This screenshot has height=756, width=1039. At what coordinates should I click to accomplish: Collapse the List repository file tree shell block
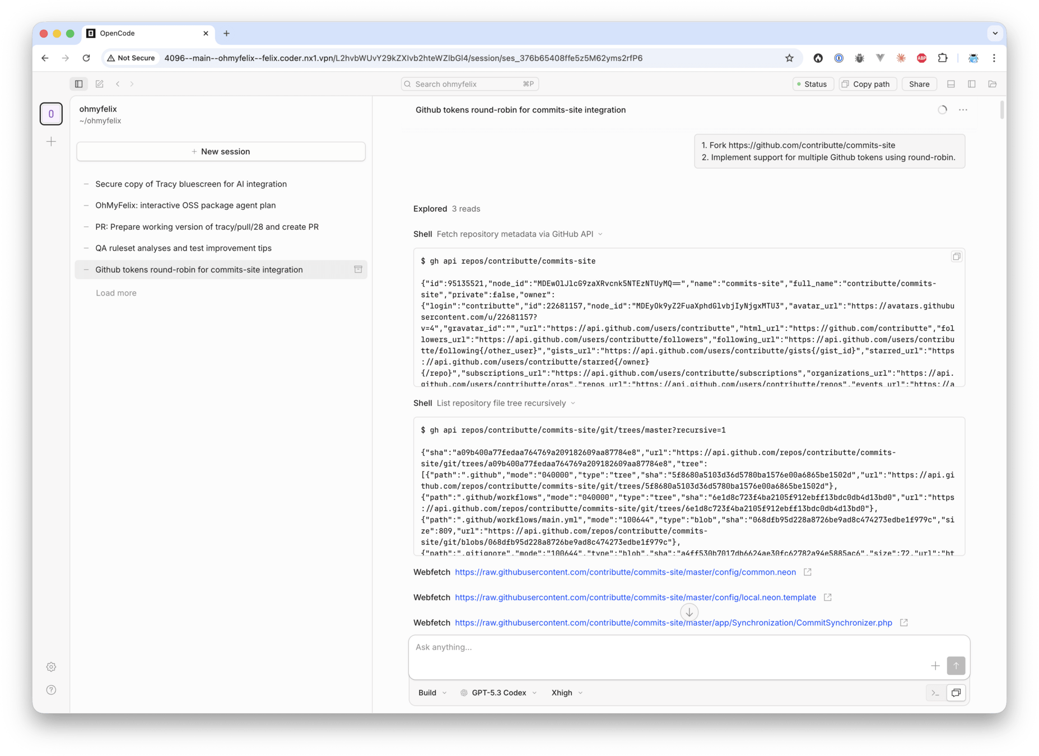[495, 403]
